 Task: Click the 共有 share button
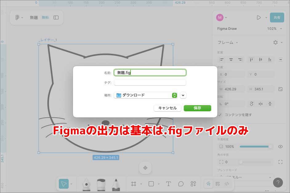[x=277, y=18]
